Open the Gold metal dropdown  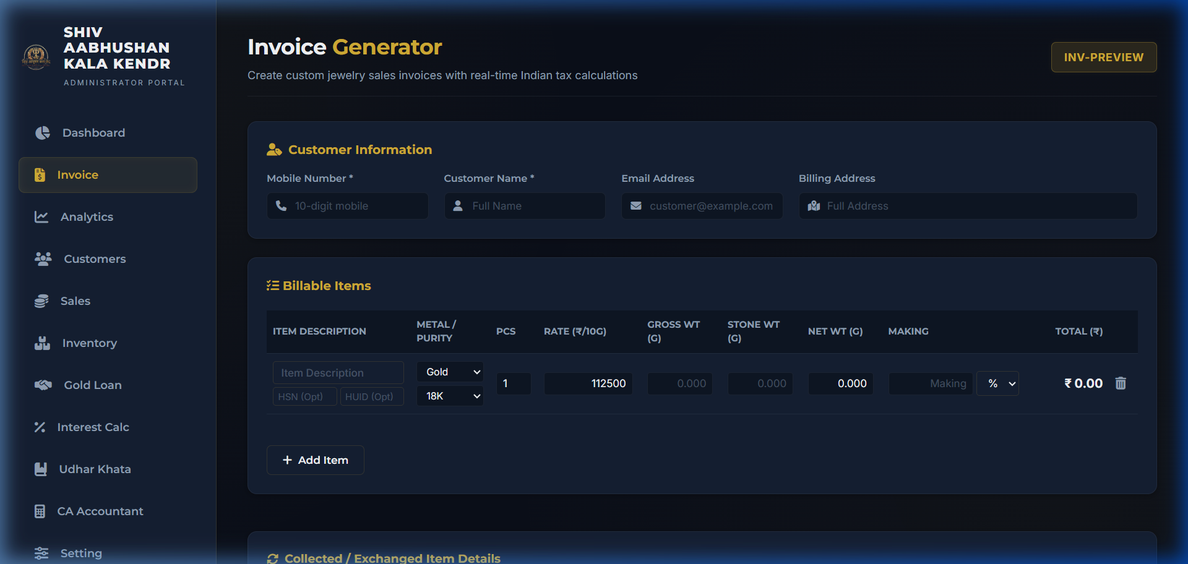[450, 372]
